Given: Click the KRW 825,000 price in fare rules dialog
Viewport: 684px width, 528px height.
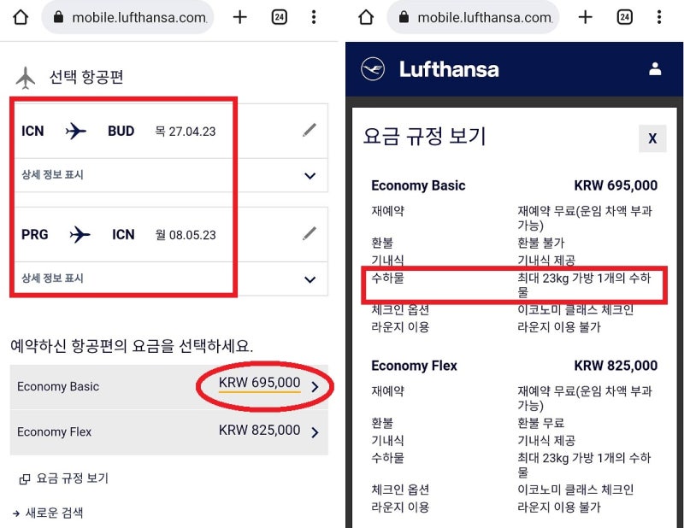Looking at the screenshot, I should click(616, 366).
